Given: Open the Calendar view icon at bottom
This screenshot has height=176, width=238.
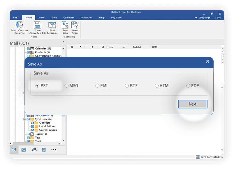Looking at the screenshot, I should click(23, 150).
